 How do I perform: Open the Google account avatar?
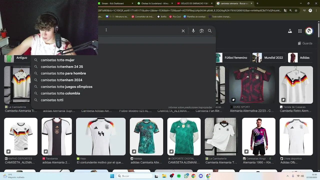pos(309,31)
